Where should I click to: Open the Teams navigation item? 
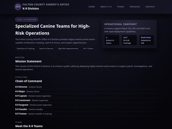[x=120, y=7]
